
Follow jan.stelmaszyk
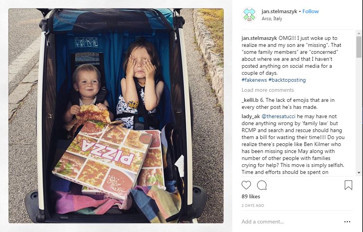click(310, 11)
